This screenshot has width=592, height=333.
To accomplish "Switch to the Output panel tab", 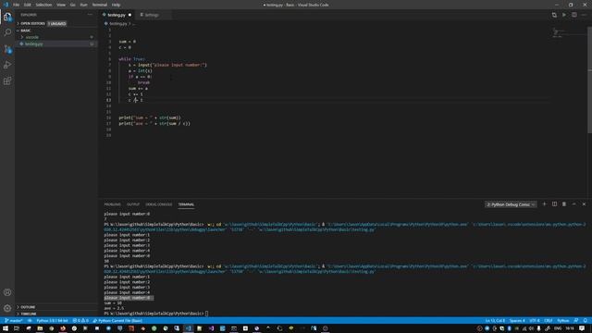I will point(133,204).
